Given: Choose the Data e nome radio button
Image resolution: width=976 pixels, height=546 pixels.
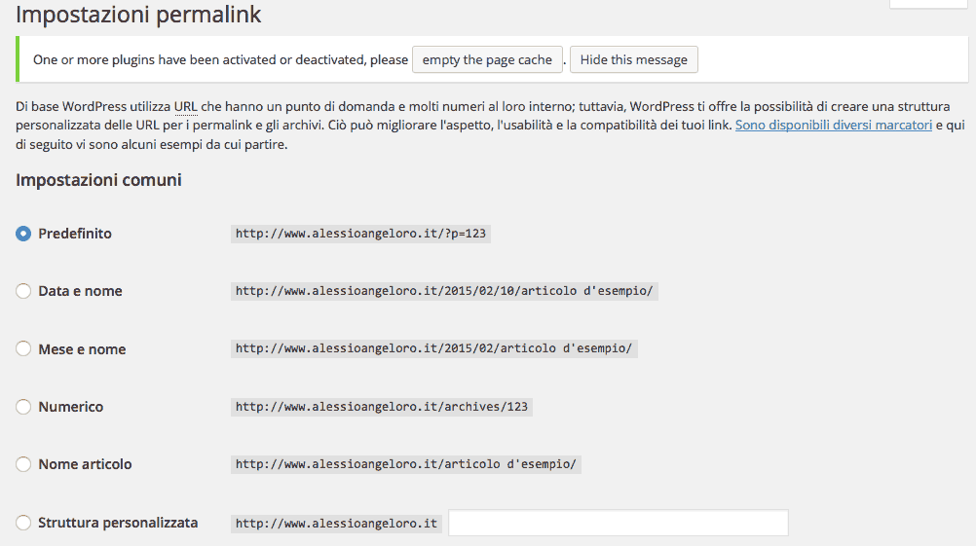Looking at the screenshot, I should click(x=23, y=291).
